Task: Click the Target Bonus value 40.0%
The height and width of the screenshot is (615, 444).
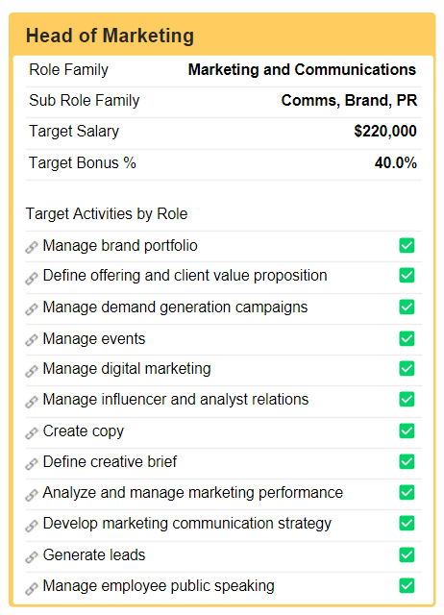Action: 396,162
